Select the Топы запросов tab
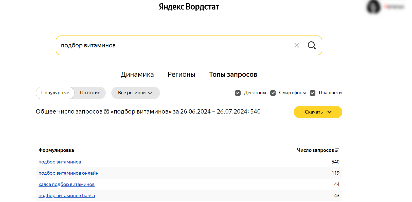Image resolution: width=412 pixels, height=202 pixels. (x=233, y=75)
